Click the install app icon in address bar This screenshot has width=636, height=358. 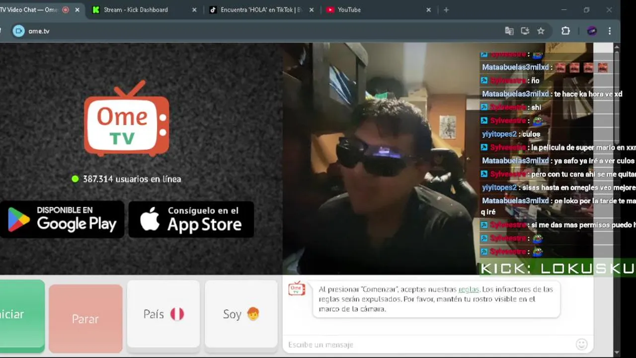(525, 31)
